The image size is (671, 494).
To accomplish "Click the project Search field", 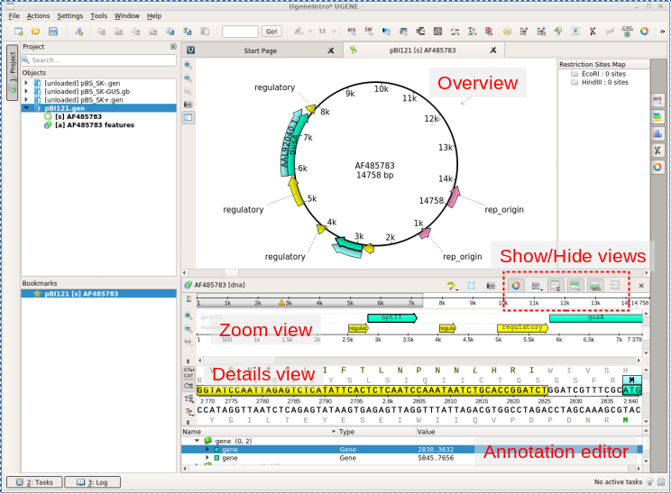I will click(x=99, y=60).
